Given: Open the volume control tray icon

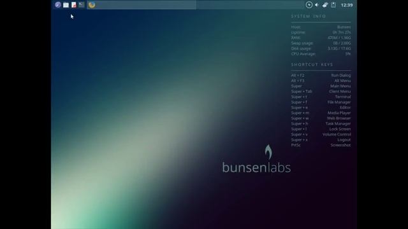Looking at the screenshot, I should [x=317, y=5].
